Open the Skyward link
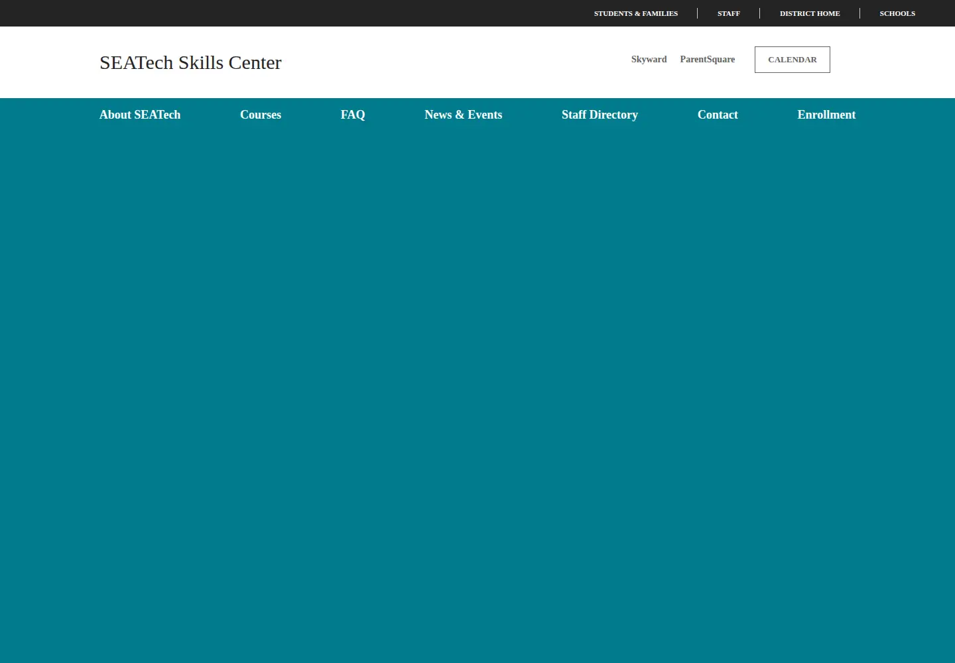The image size is (955, 663). pyautogui.click(x=649, y=60)
